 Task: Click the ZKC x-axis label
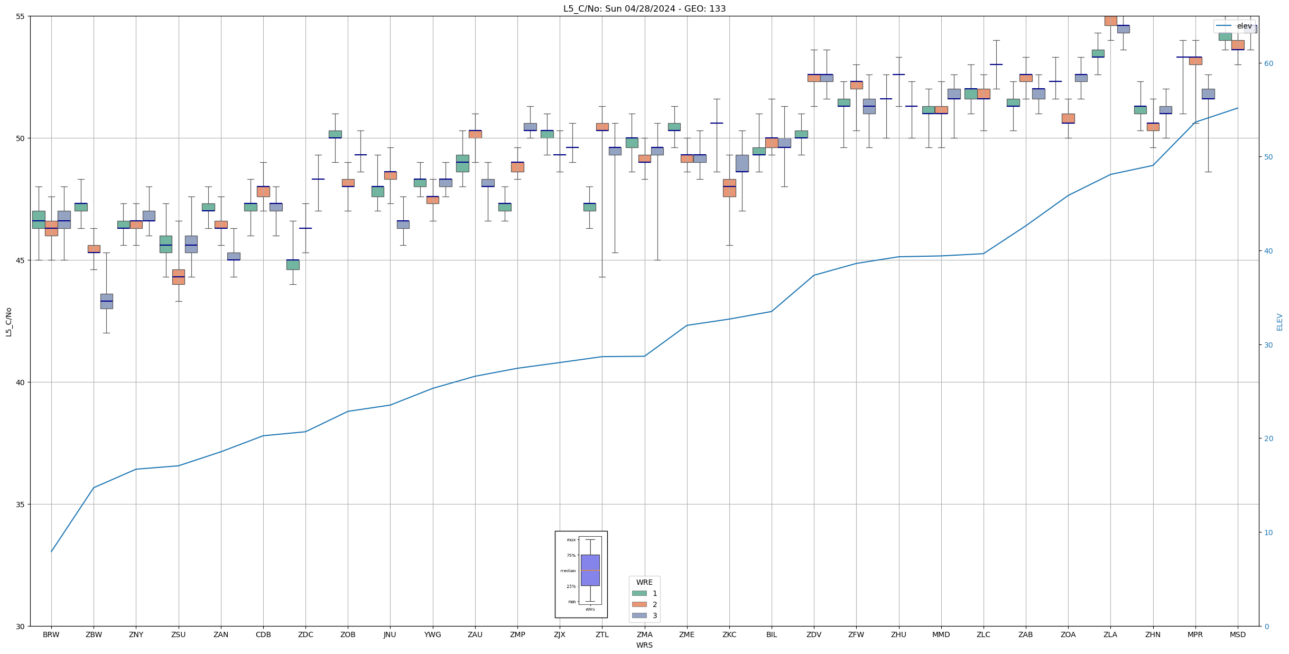[729, 635]
